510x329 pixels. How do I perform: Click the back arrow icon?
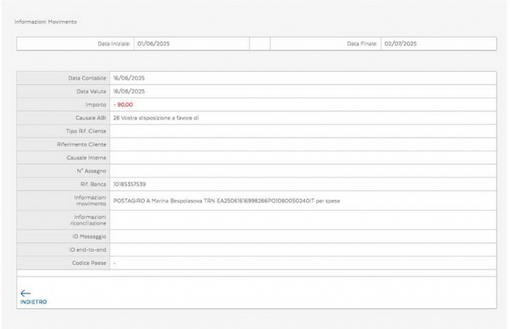pyautogui.click(x=25, y=293)
